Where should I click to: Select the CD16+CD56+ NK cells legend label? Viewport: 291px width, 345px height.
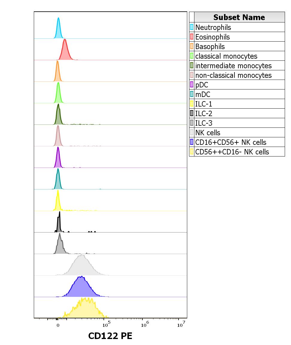[231, 142]
